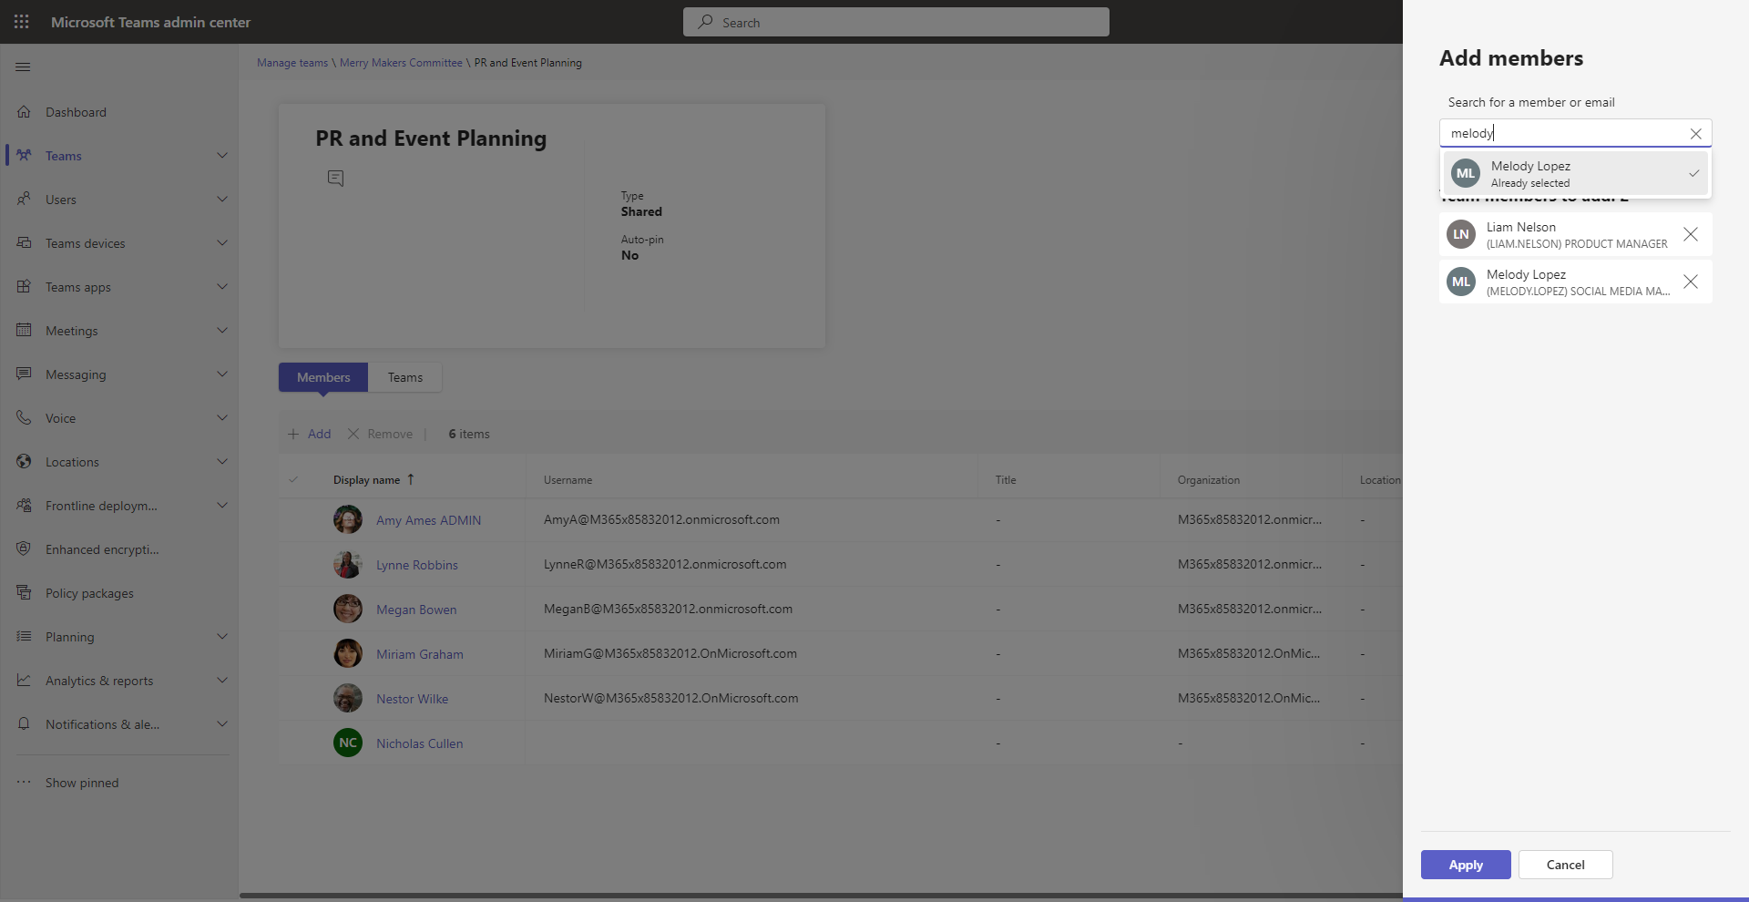Remove Melody Lopez from members to add
This screenshot has height=902, width=1749.
click(x=1691, y=282)
